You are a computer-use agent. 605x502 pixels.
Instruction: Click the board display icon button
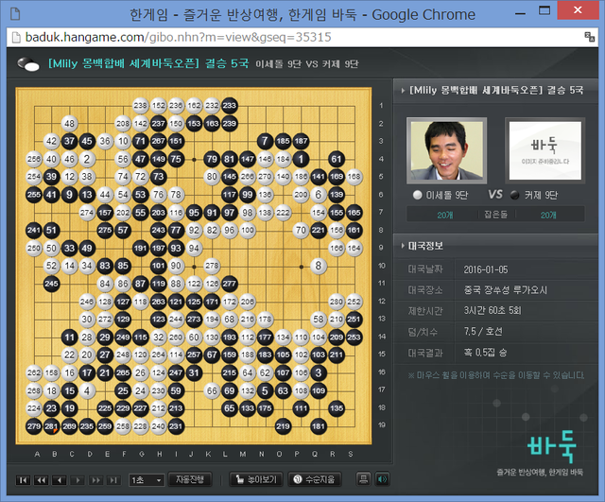click(x=363, y=479)
